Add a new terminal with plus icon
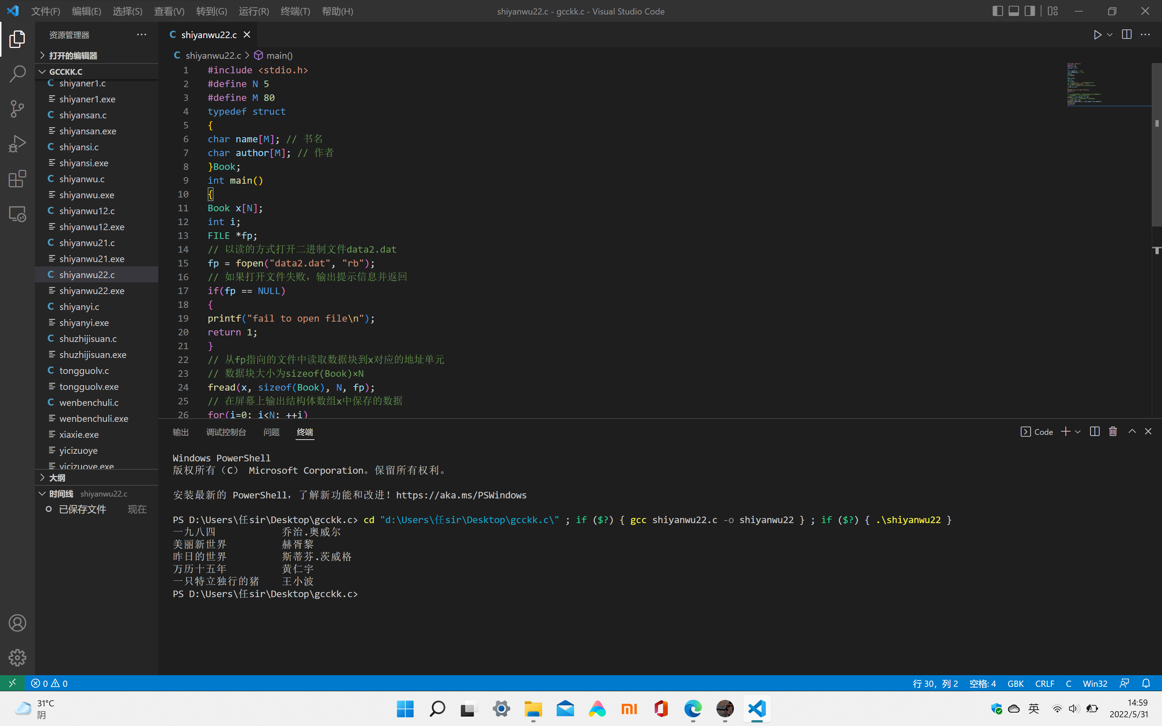 (x=1065, y=431)
